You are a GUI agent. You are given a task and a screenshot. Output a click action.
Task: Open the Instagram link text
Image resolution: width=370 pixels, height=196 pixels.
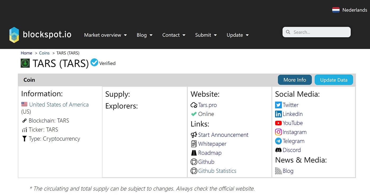pos(294,132)
